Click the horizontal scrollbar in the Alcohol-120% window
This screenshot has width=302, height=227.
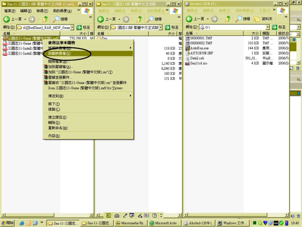(237, 215)
